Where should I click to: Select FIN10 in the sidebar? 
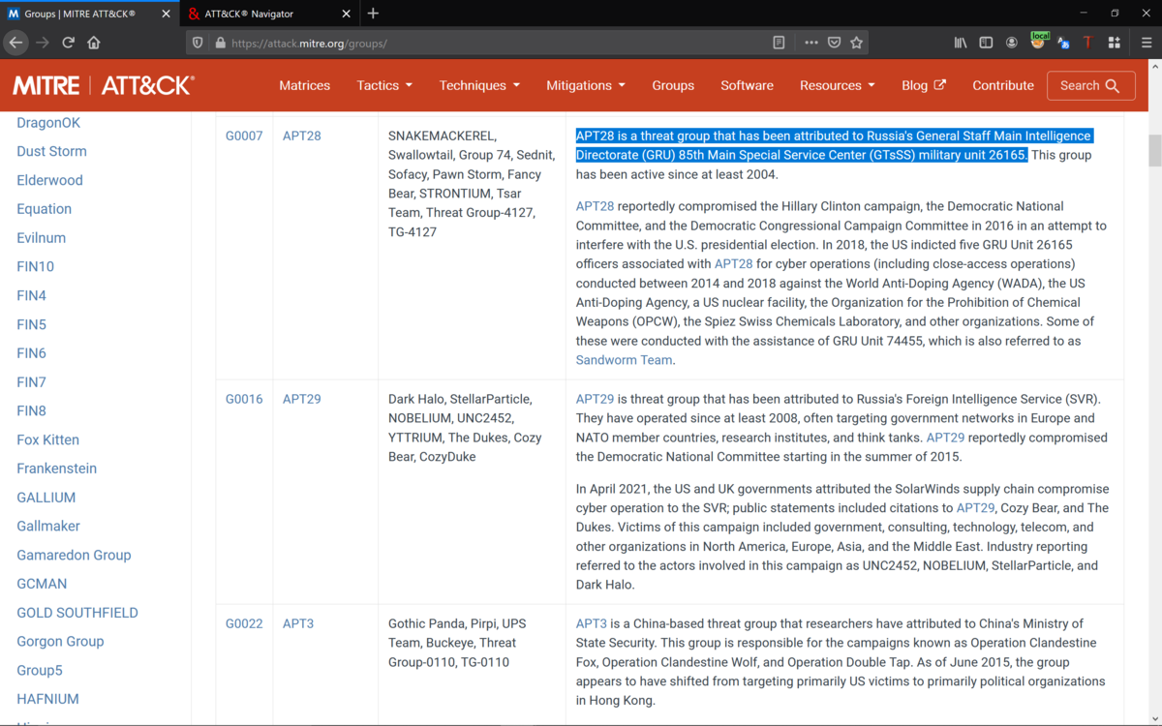coord(35,266)
